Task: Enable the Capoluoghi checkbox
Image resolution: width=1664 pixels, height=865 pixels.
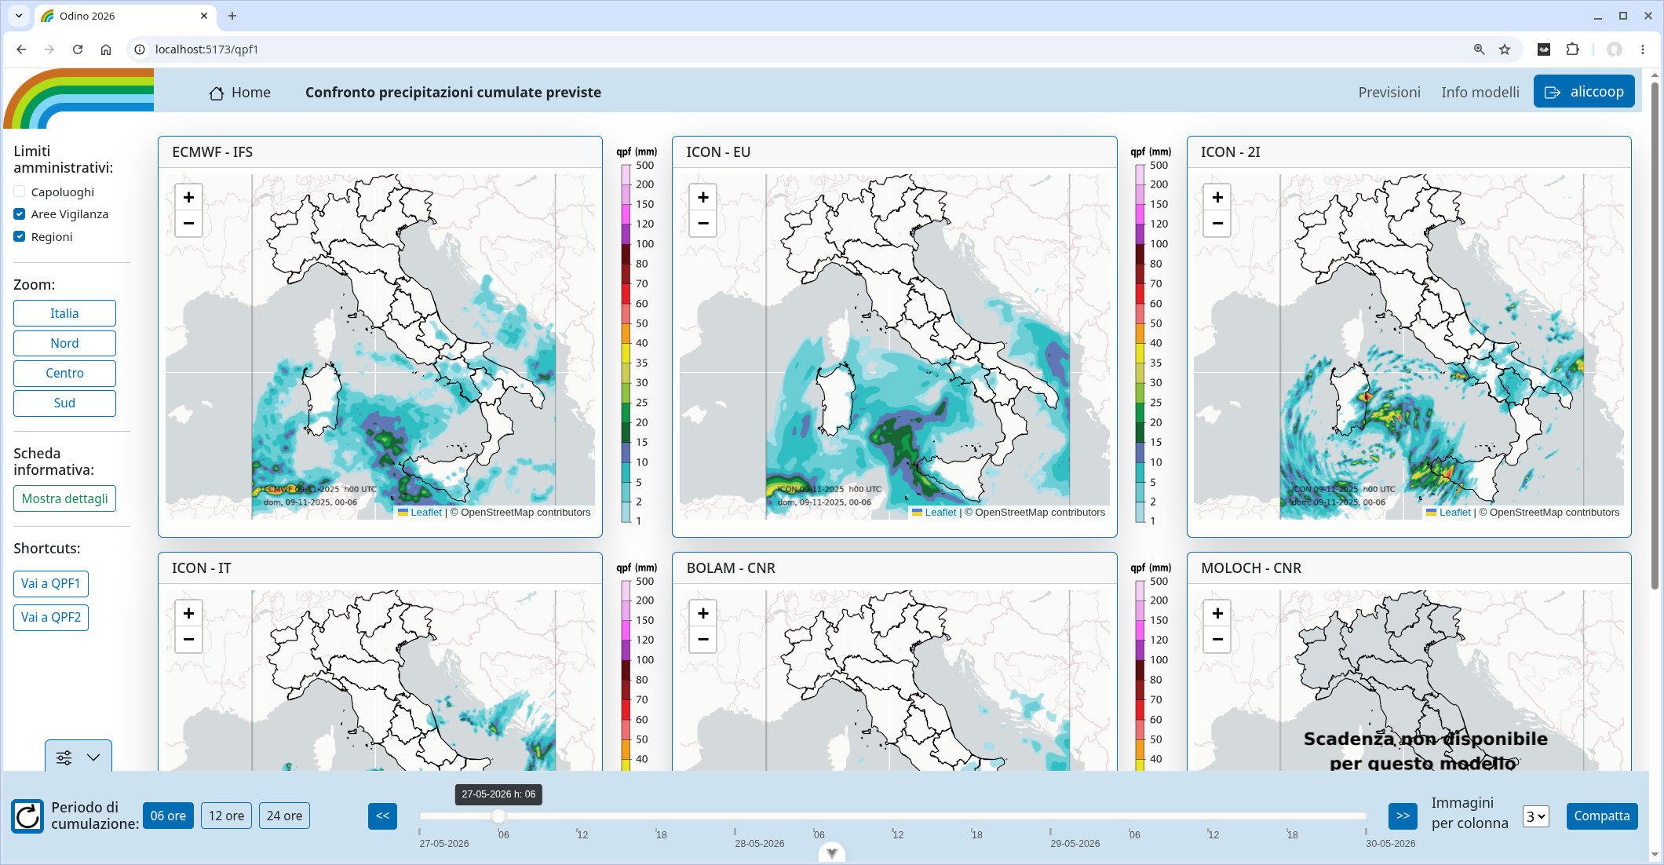Action: pyautogui.click(x=20, y=192)
